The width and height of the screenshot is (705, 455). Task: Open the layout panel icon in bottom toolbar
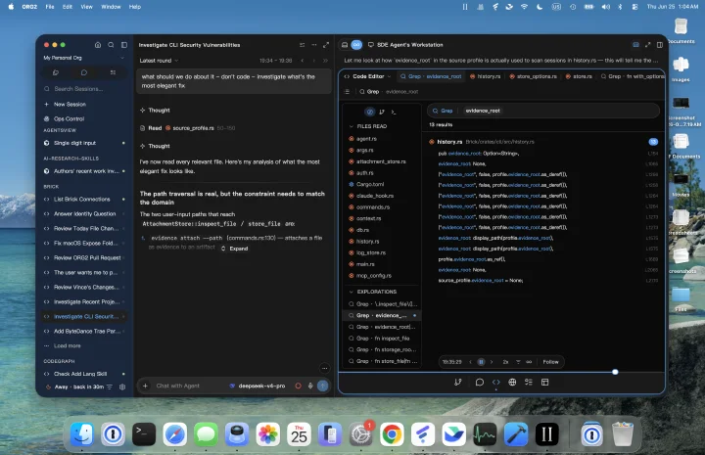click(x=545, y=383)
